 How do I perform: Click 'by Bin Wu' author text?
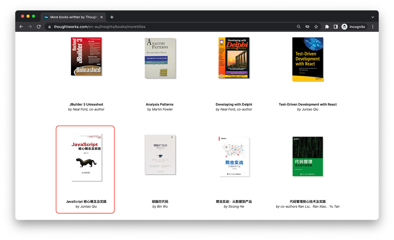[x=160, y=207]
